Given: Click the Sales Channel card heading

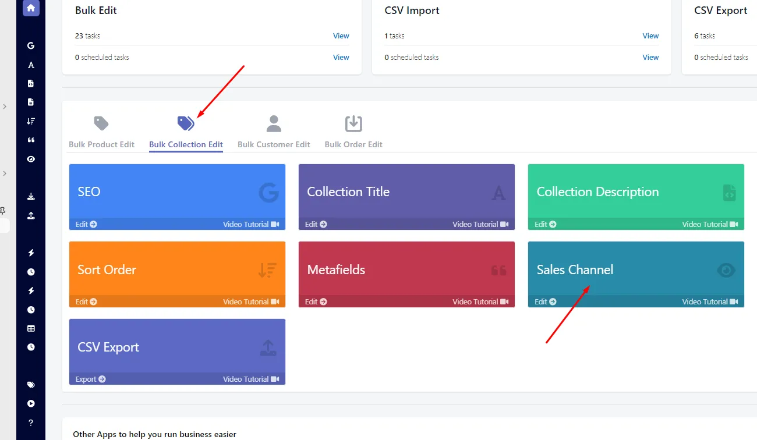Looking at the screenshot, I should pyautogui.click(x=575, y=269).
